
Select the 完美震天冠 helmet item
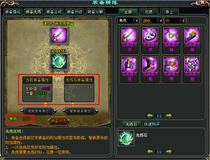[129, 69]
